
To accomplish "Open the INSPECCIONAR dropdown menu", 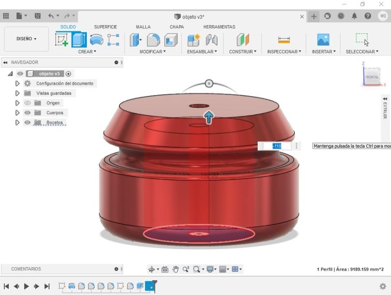I will (284, 52).
